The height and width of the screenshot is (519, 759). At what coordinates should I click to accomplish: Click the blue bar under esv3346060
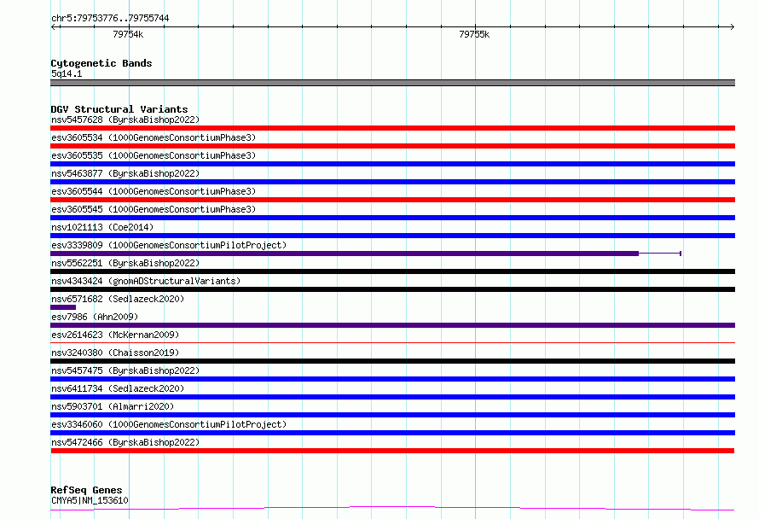pyautogui.click(x=392, y=433)
